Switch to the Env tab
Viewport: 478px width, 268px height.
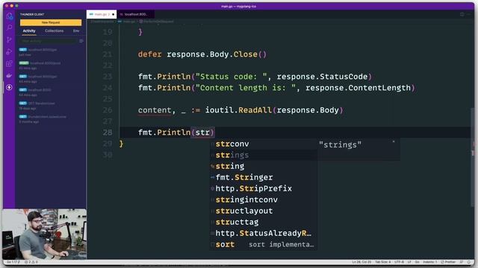(x=76, y=31)
